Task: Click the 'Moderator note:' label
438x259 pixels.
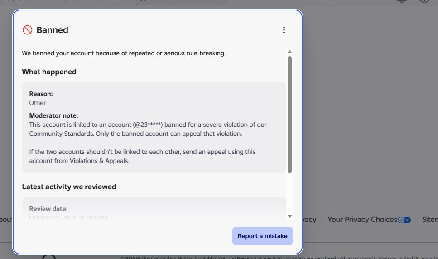Action: tap(53, 115)
